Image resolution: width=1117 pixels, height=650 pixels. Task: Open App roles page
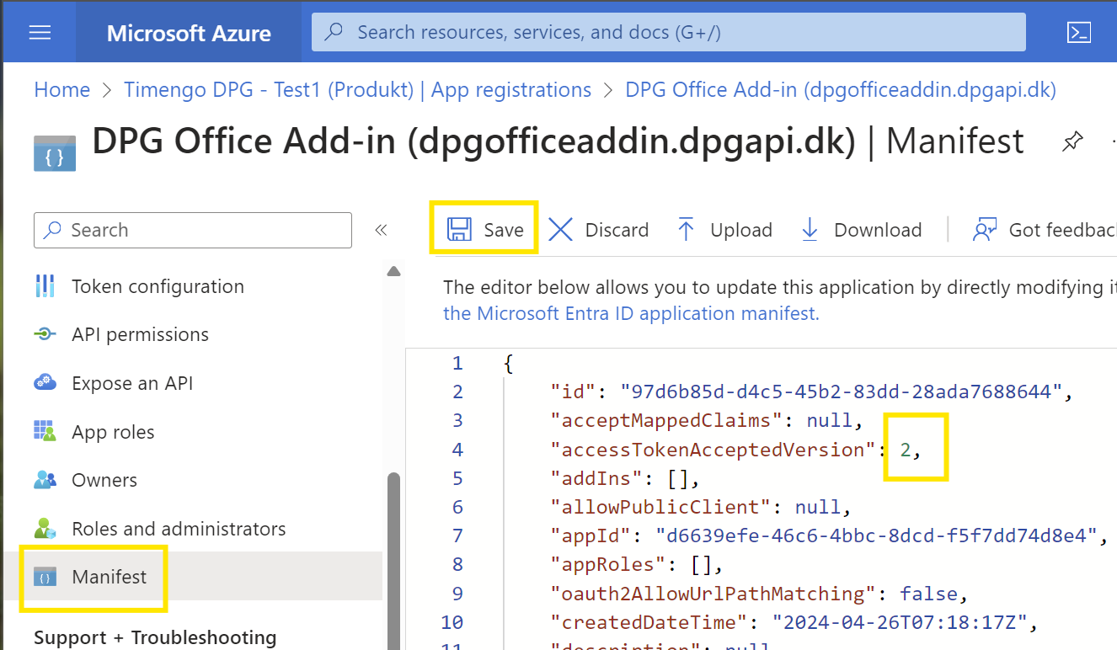[113, 432]
